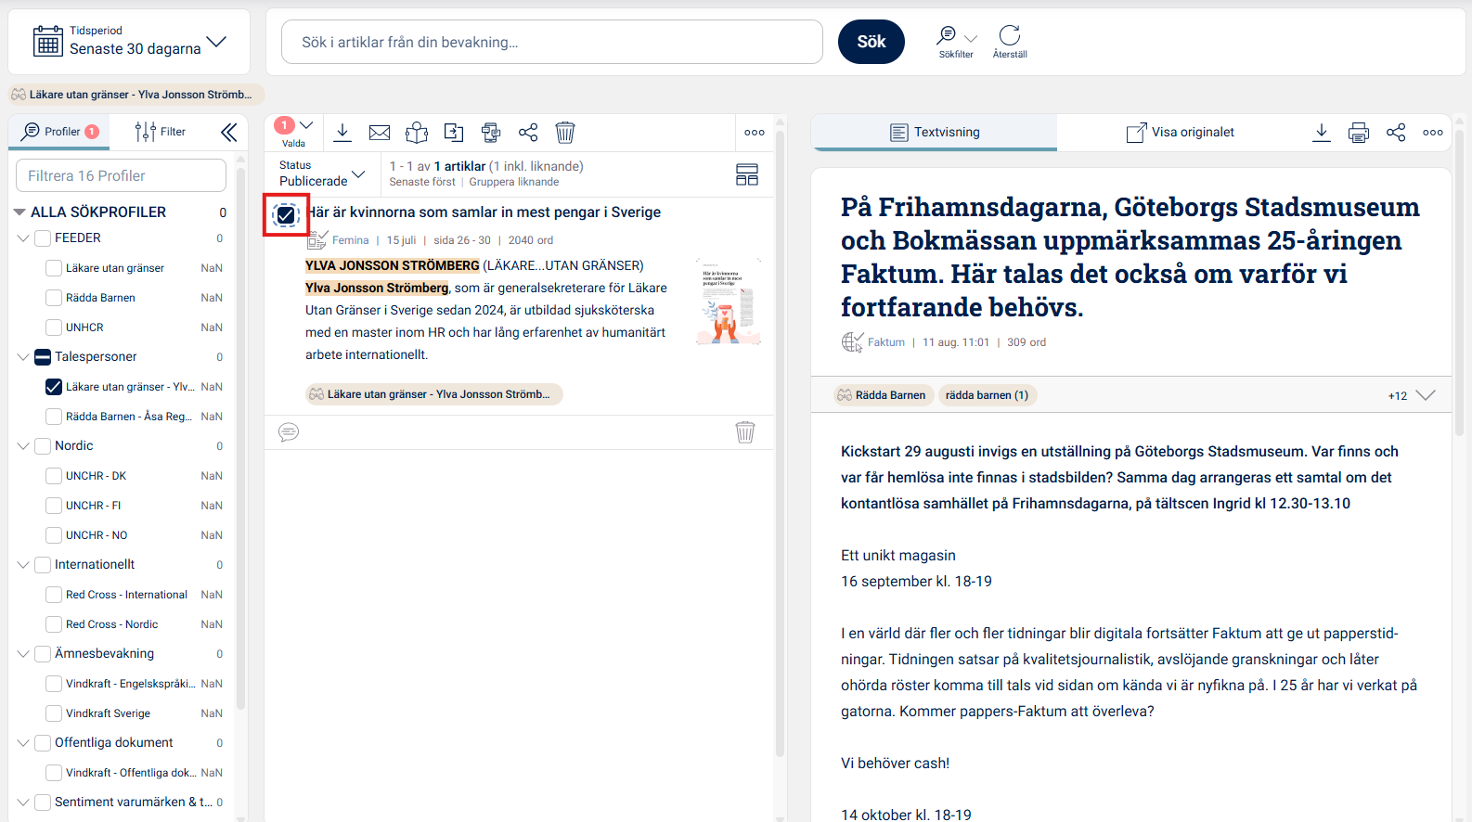
Task: Check the Rädda Barnen profile checkbox
Action: [x=54, y=298]
